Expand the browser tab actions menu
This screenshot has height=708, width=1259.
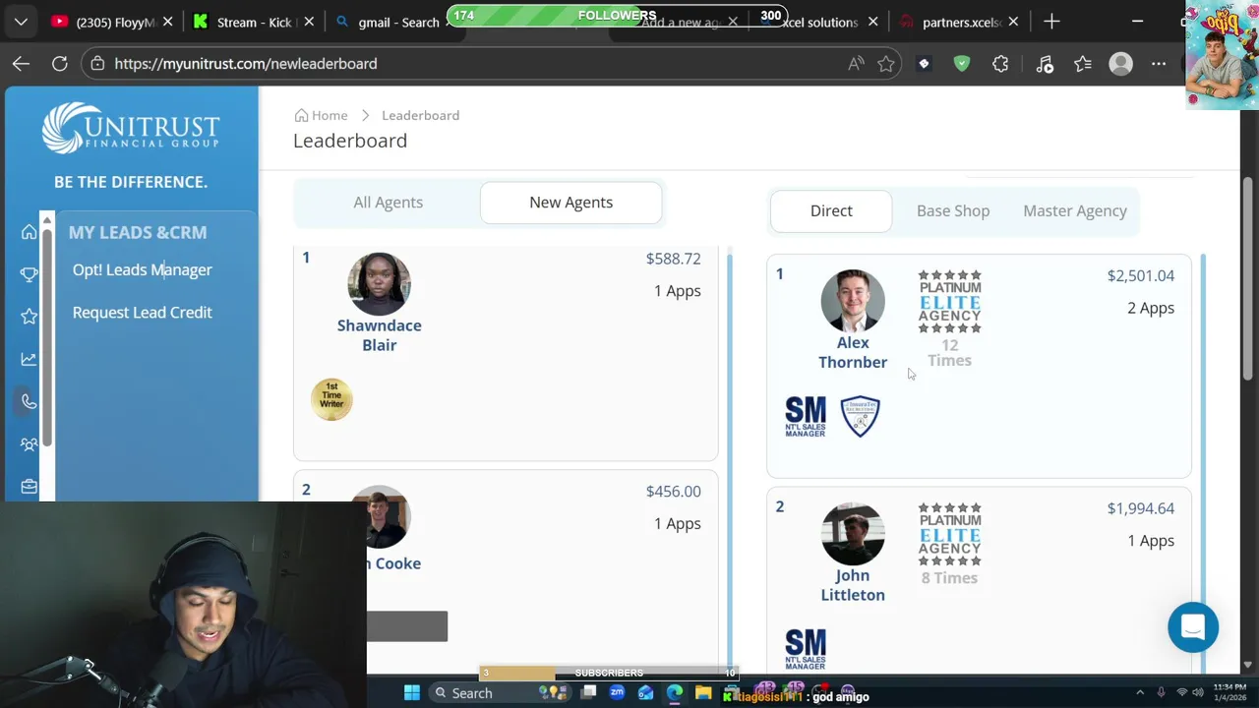click(21, 22)
